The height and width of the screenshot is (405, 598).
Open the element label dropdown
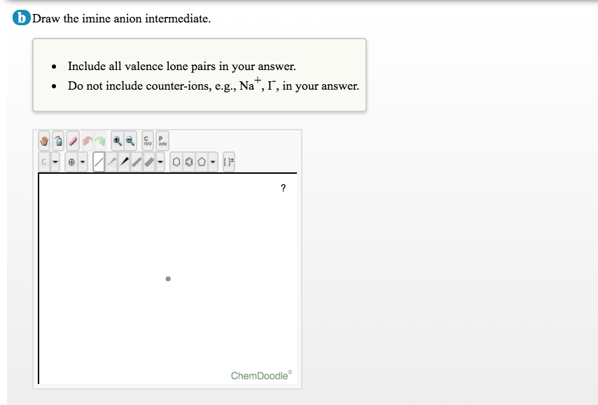pos(54,161)
